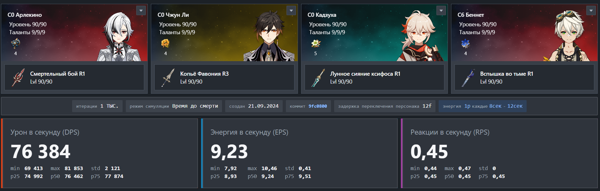Click Arlecchino's artifact set icon

click(x=15, y=43)
